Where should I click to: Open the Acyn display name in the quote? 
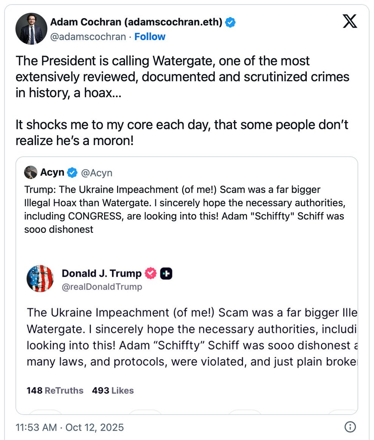pos(52,173)
